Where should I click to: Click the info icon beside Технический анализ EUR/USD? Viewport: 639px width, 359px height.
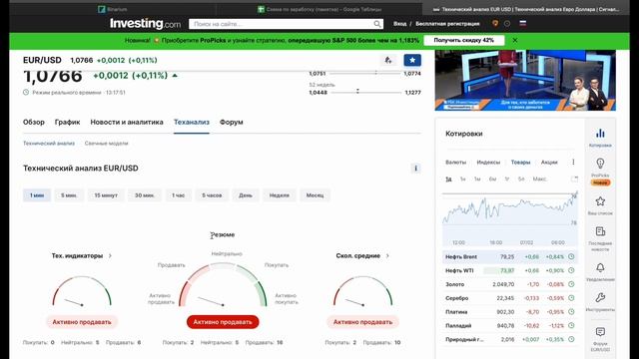pos(415,169)
